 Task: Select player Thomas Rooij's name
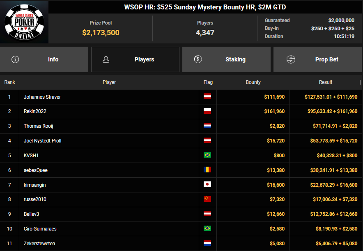click(39, 126)
